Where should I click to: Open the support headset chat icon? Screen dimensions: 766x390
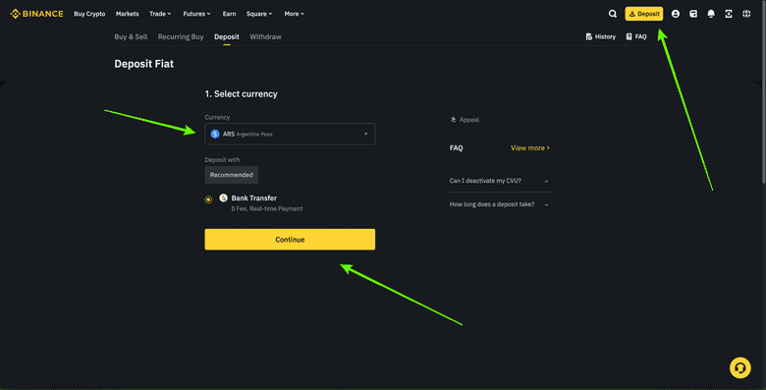click(740, 368)
